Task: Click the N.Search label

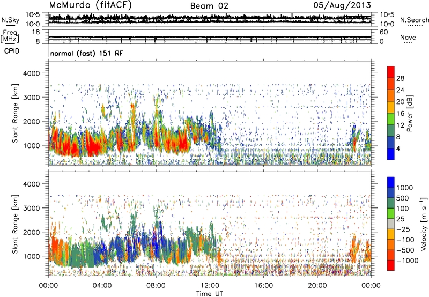Action: tap(414, 20)
